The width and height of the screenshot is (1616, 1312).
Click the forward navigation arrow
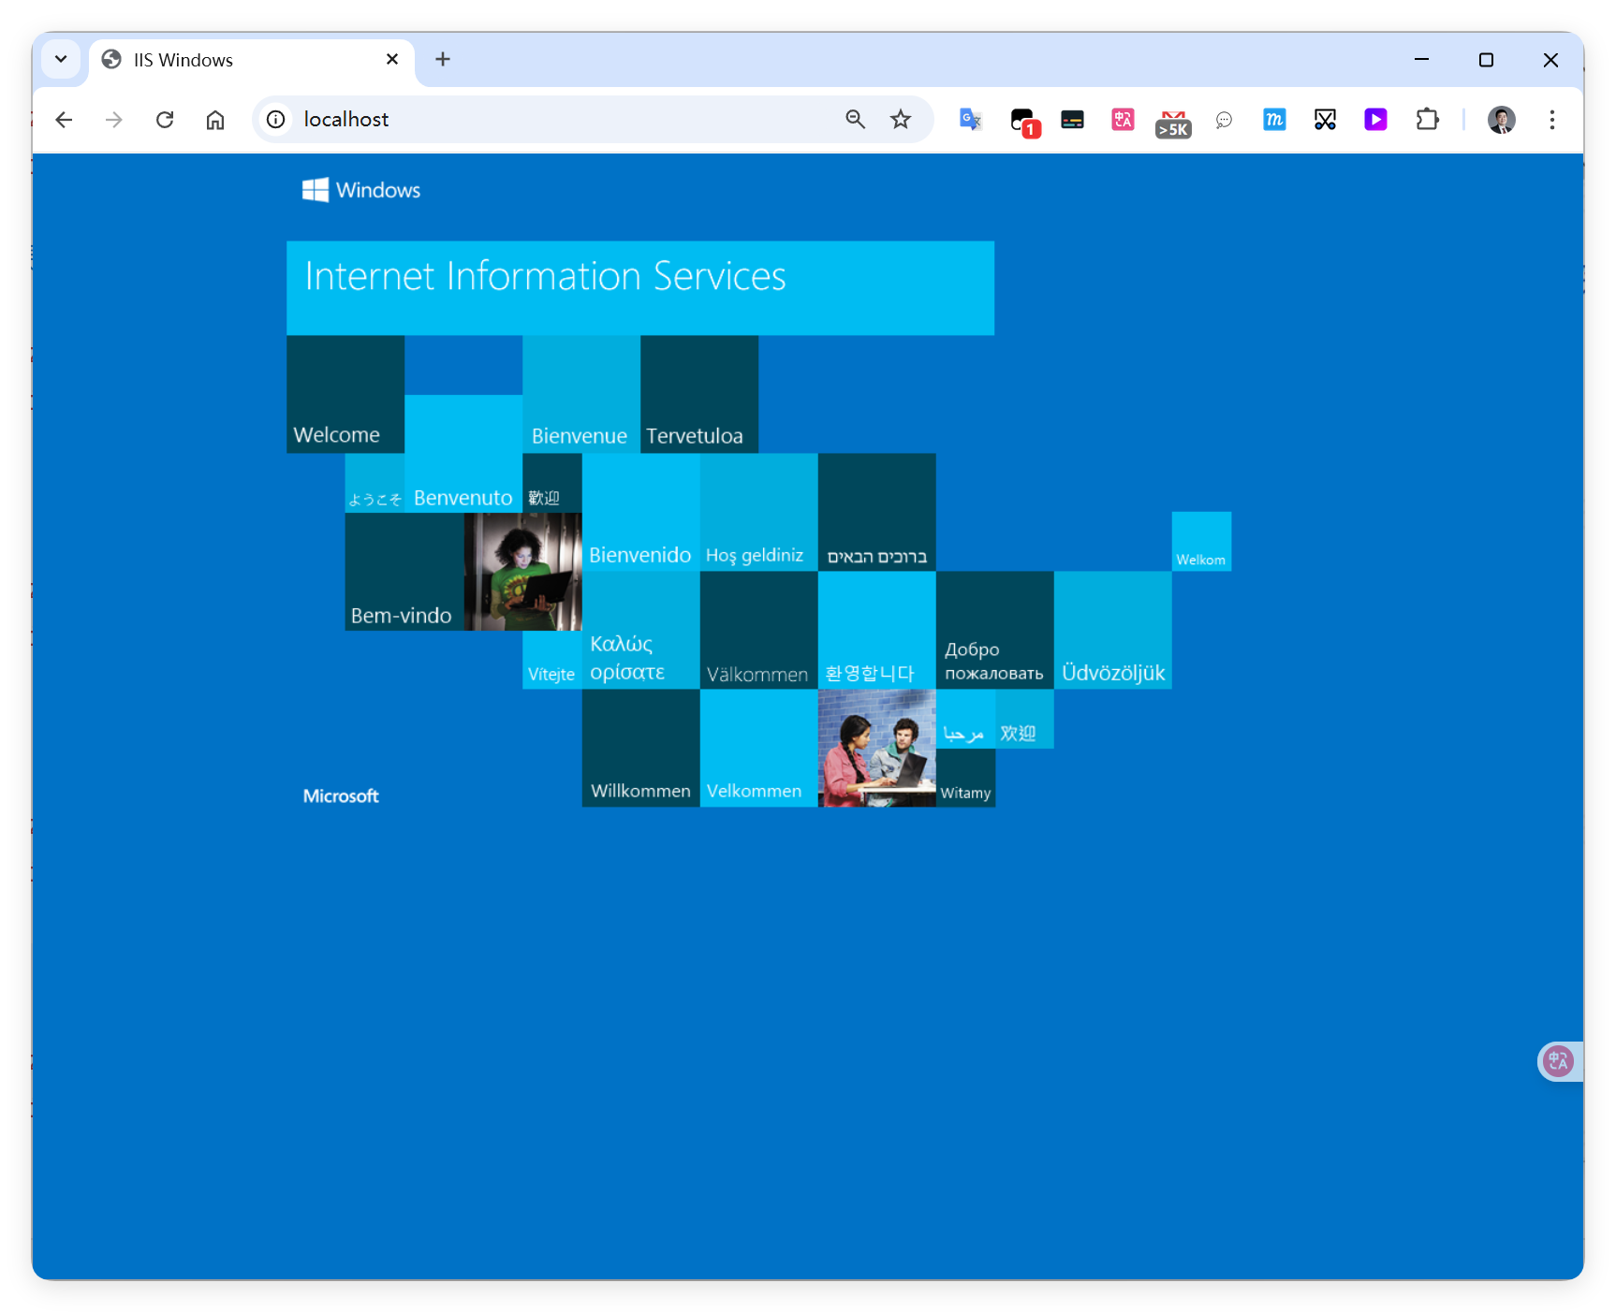(114, 120)
